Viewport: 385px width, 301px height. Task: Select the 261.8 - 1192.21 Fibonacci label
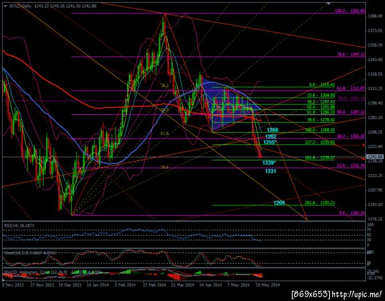pyautogui.click(x=320, y=203)
